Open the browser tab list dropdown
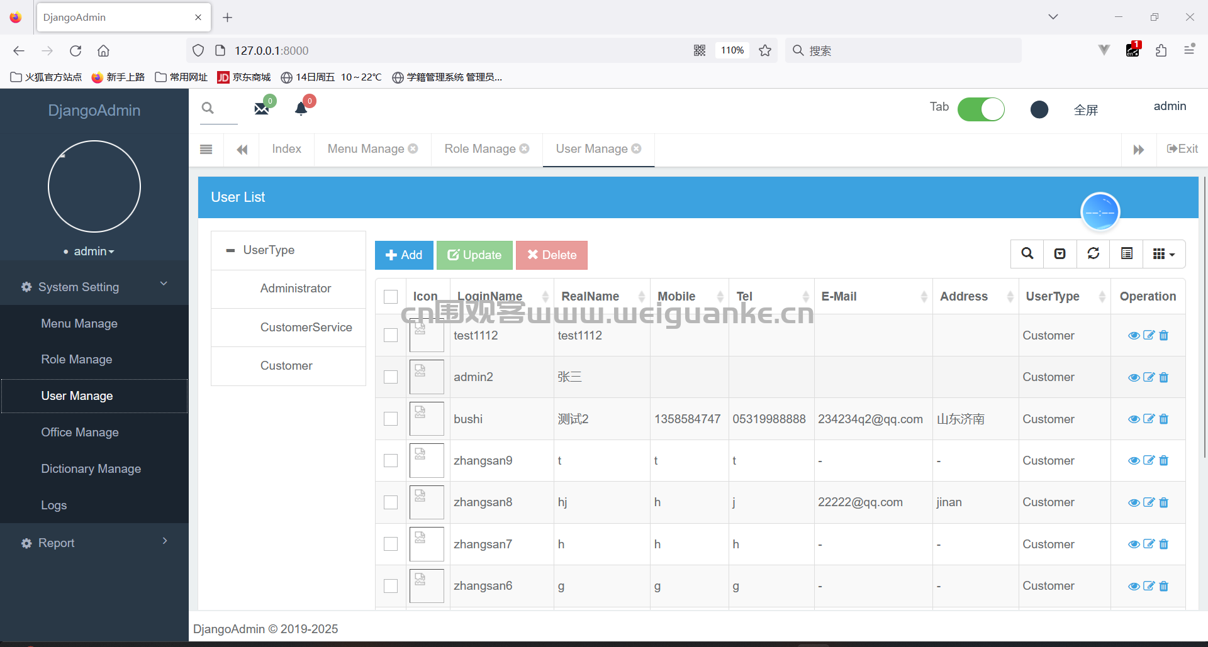1208x647 pixels. (1053, 17)
